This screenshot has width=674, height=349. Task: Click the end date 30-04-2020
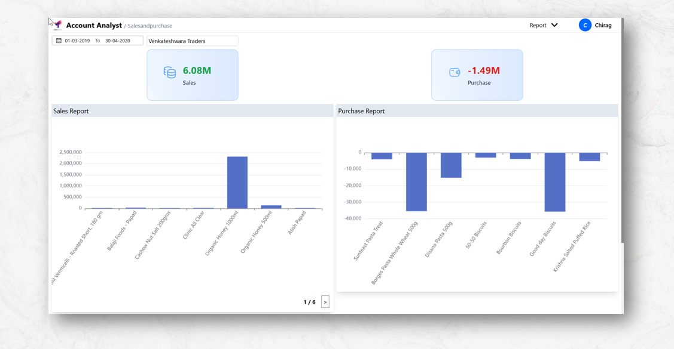[117, 41]
